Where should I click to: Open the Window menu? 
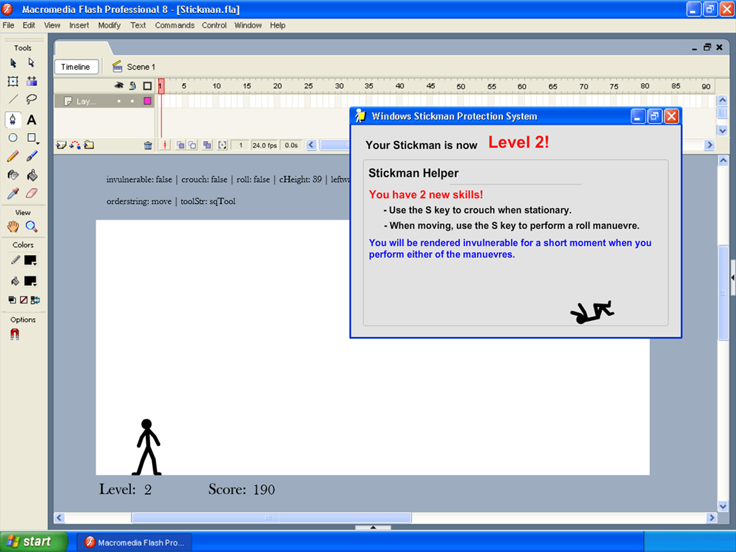point(248,25)
